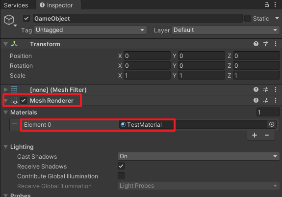The image size is (282, 197).
Task: Toggle the GameObject active checkbox
Action: click(x=26, y=18)
